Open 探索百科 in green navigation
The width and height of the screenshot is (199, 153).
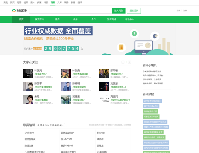point(39,19)
